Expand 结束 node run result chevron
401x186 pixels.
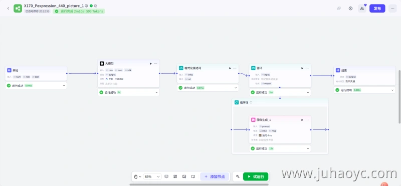tap(392, 90)
